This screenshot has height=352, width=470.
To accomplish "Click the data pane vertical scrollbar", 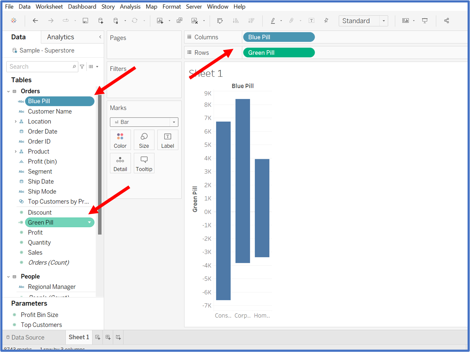I will [x=100, y=164].
